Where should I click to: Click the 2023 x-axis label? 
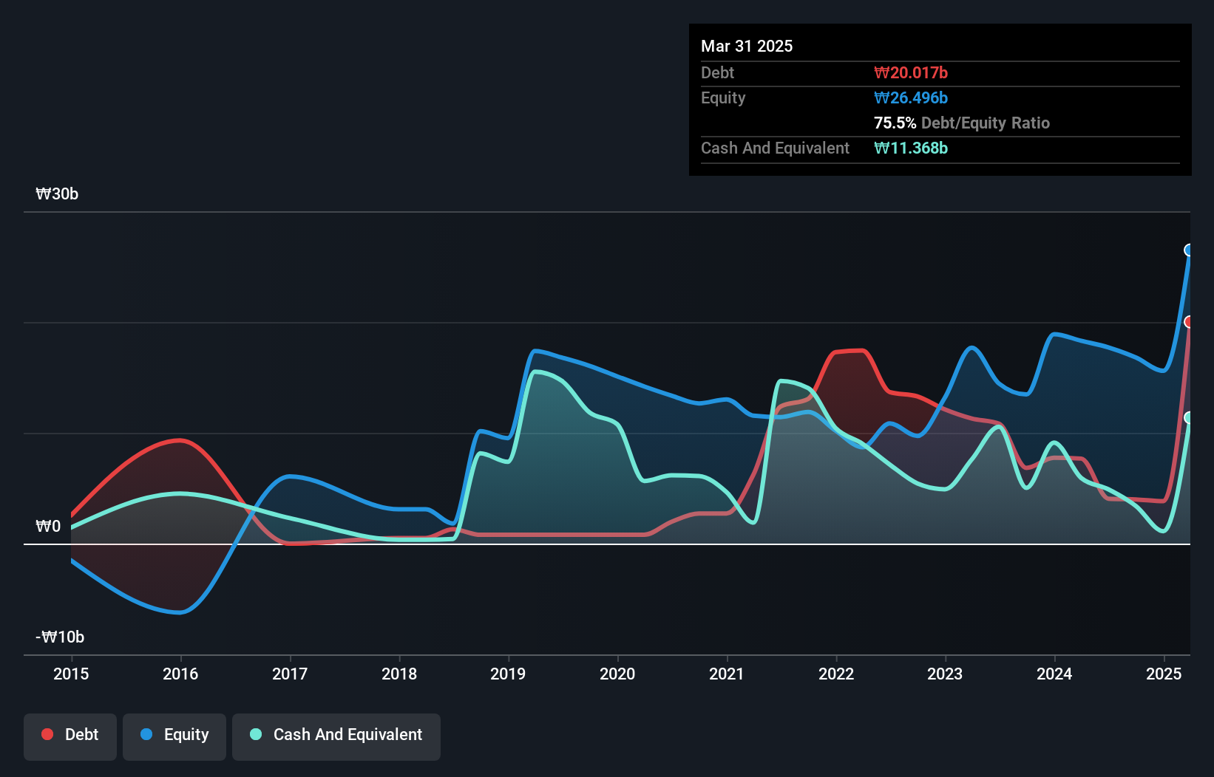(x=945, y=674)
